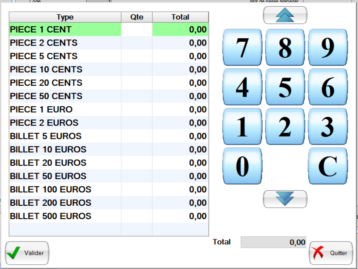
Task: Click the Qte column header
Action: [137, 17]
